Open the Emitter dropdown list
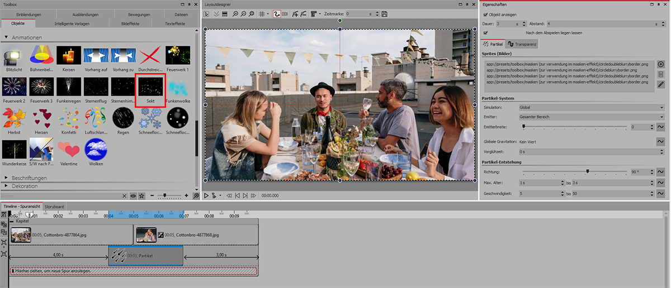671x288 pixels. (588, 117)
